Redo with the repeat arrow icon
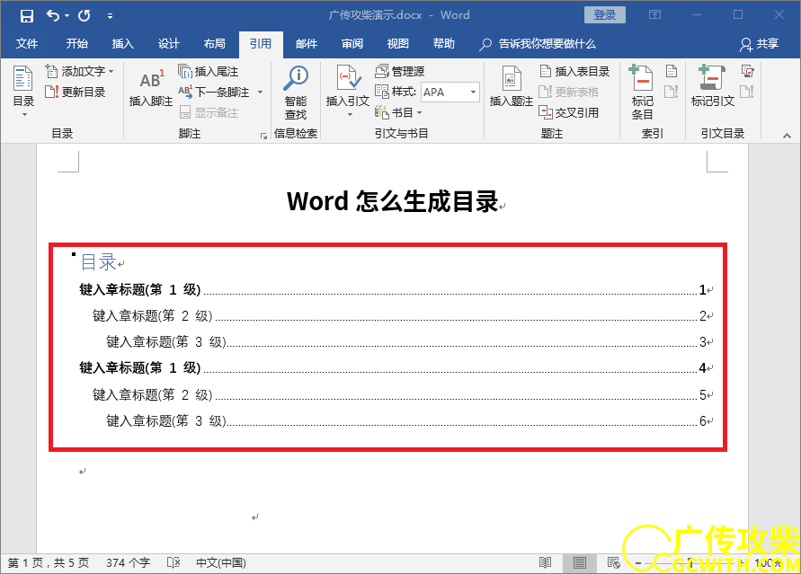Image resolution: width=801 pixels, height=574 pixels. tap(85, 16)
